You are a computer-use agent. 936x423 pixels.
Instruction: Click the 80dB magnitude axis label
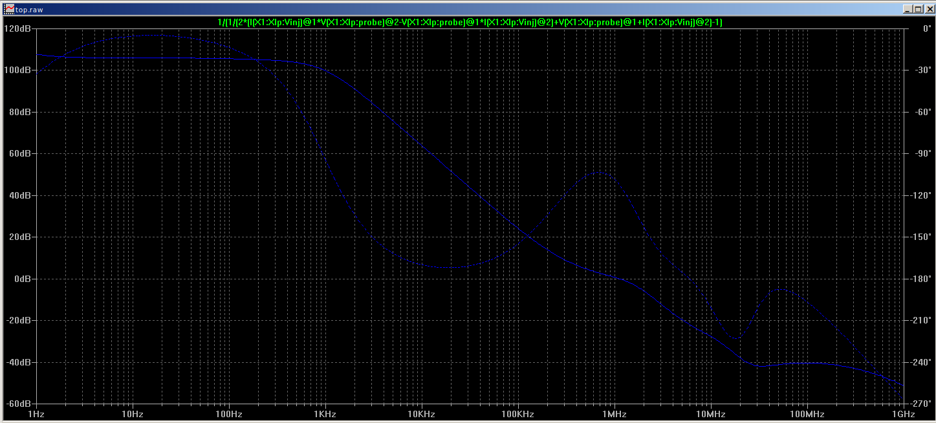coord(19,112)
